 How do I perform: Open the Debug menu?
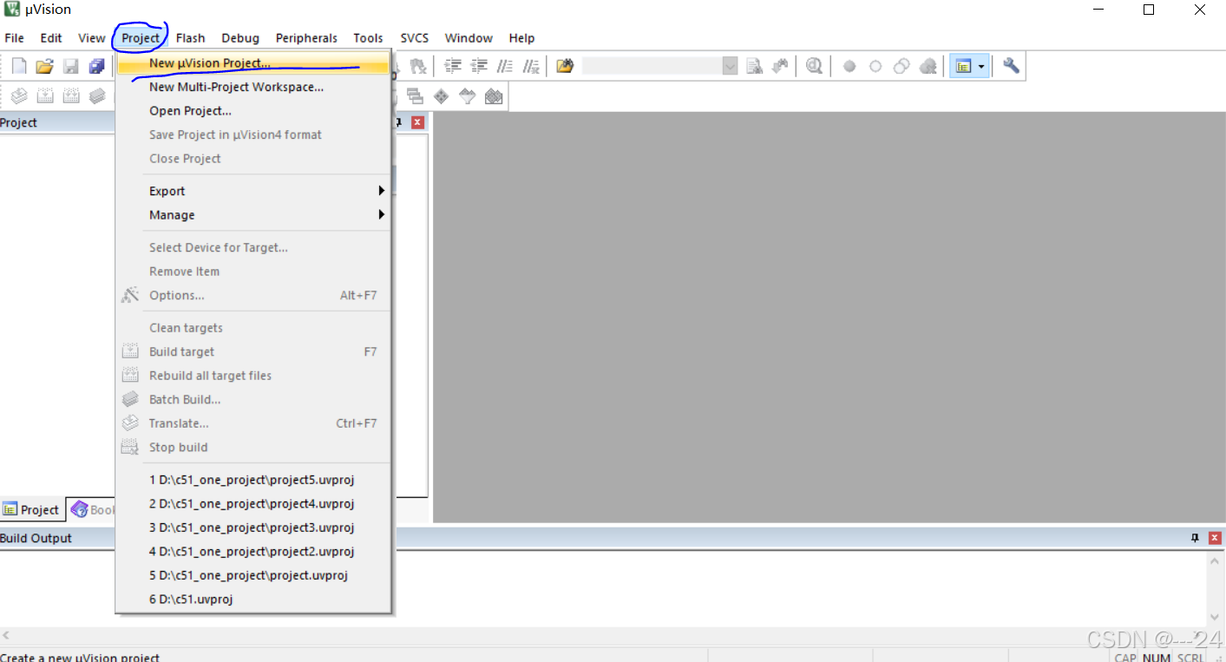(240, 38)
